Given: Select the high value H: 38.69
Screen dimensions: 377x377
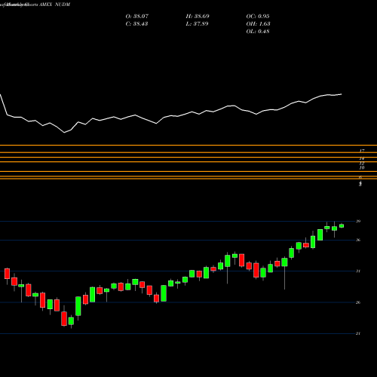Looking at the screenshot, I should (198, 17).
